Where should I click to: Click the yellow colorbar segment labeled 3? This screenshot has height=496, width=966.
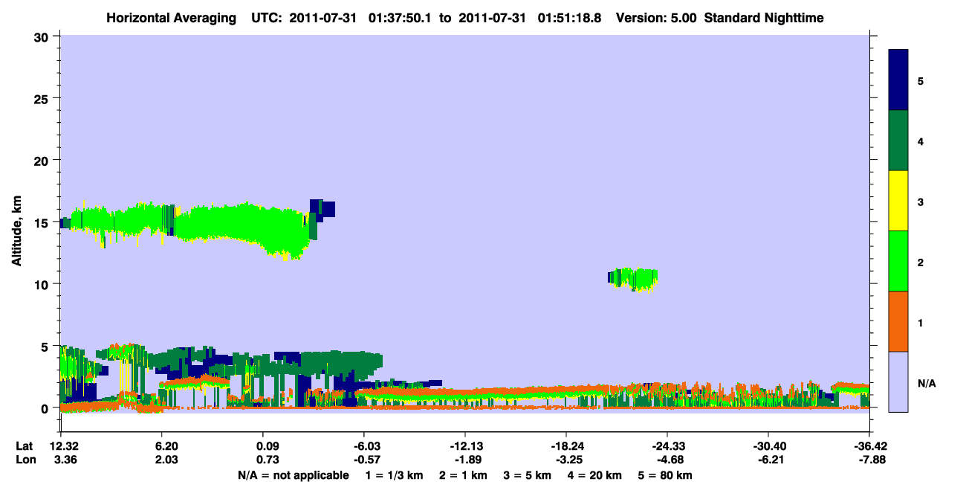coord(899,201)
